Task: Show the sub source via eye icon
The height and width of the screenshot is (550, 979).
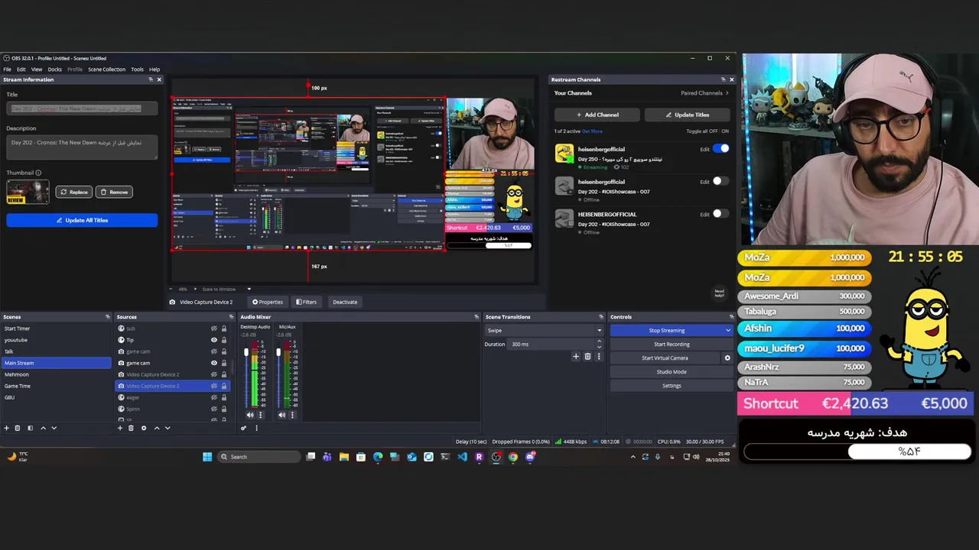Action: click(x=214, y=328)
